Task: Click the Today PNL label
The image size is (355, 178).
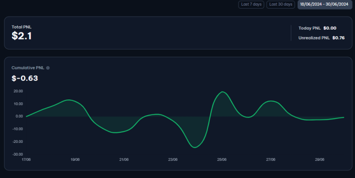Action: pos(310,28)
